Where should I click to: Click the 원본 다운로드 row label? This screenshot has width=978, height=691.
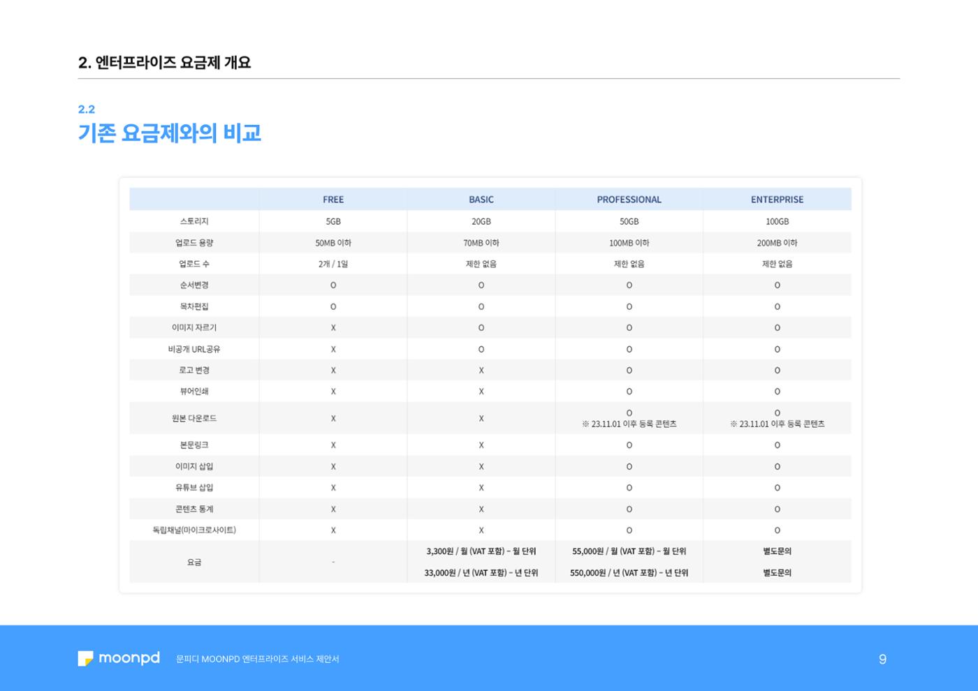(x=194, y=418)
